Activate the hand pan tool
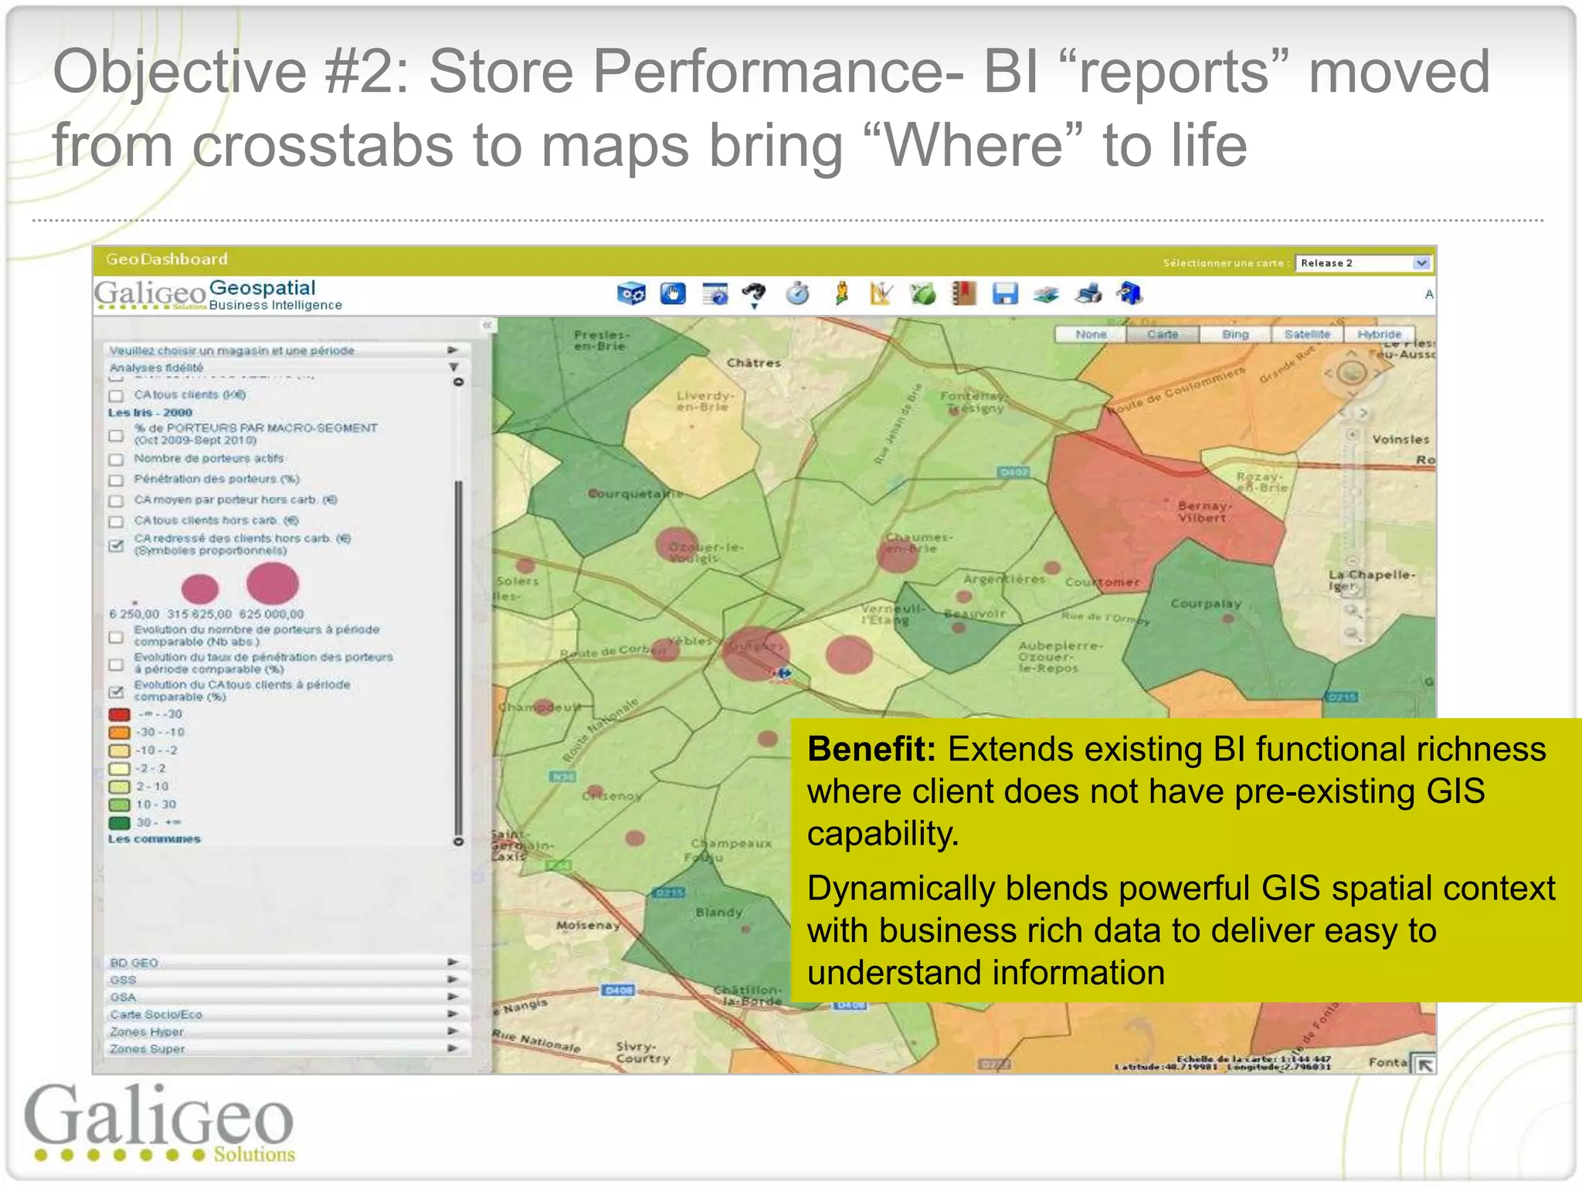 (x=673, y=293)
